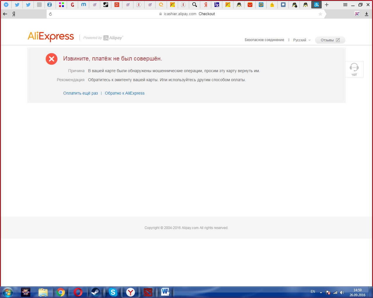
Task: Switch to the blue @ mail favicon tab
Action: click(x=261, y=5)
